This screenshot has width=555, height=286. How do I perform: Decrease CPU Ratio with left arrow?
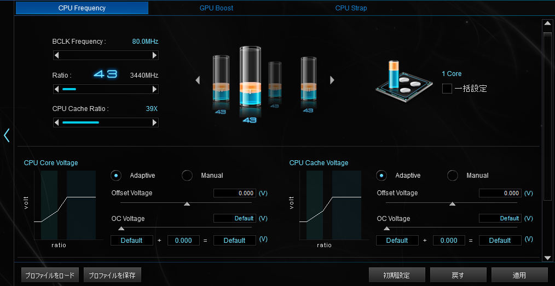56,89
